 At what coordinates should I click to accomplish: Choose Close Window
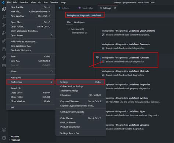coord(31,101)
